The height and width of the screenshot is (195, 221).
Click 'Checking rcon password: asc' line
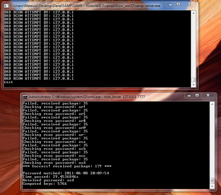coord(54,156)
